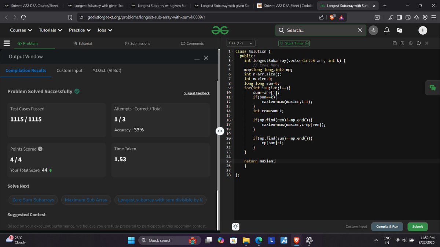The height and width of the screenshot is (247, 440).
Task: Open the hamburger menu beside Problem tab
Action: pos(6,43)
